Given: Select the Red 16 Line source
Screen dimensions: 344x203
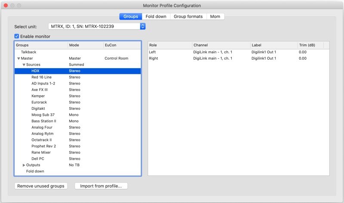Looking at the screenshot, I should (x=78, y=77).
